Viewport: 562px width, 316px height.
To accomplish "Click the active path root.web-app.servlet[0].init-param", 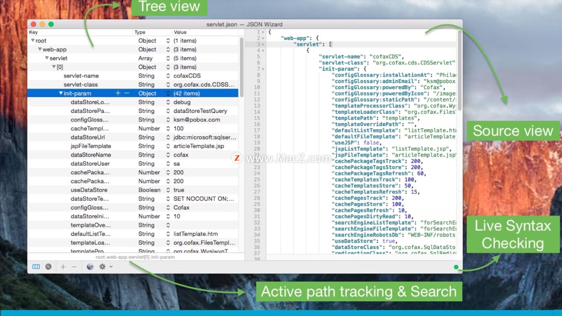I will (x=135, y=257).
